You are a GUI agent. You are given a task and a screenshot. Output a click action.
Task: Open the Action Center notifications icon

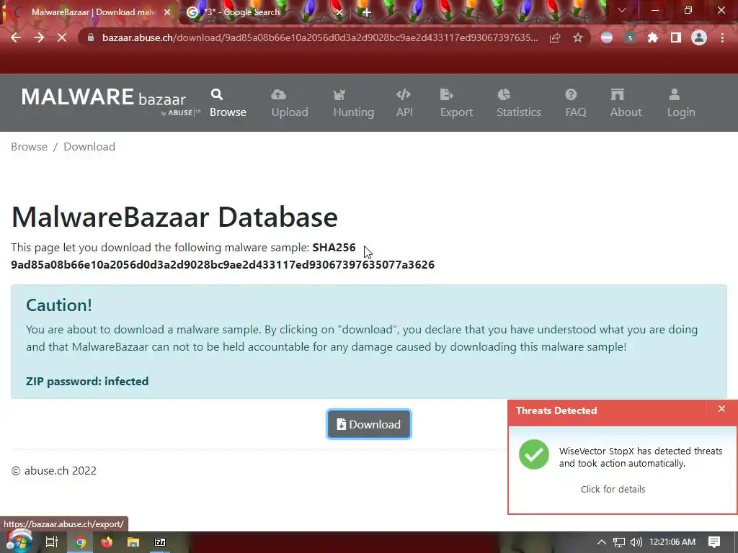coord(714,542)
